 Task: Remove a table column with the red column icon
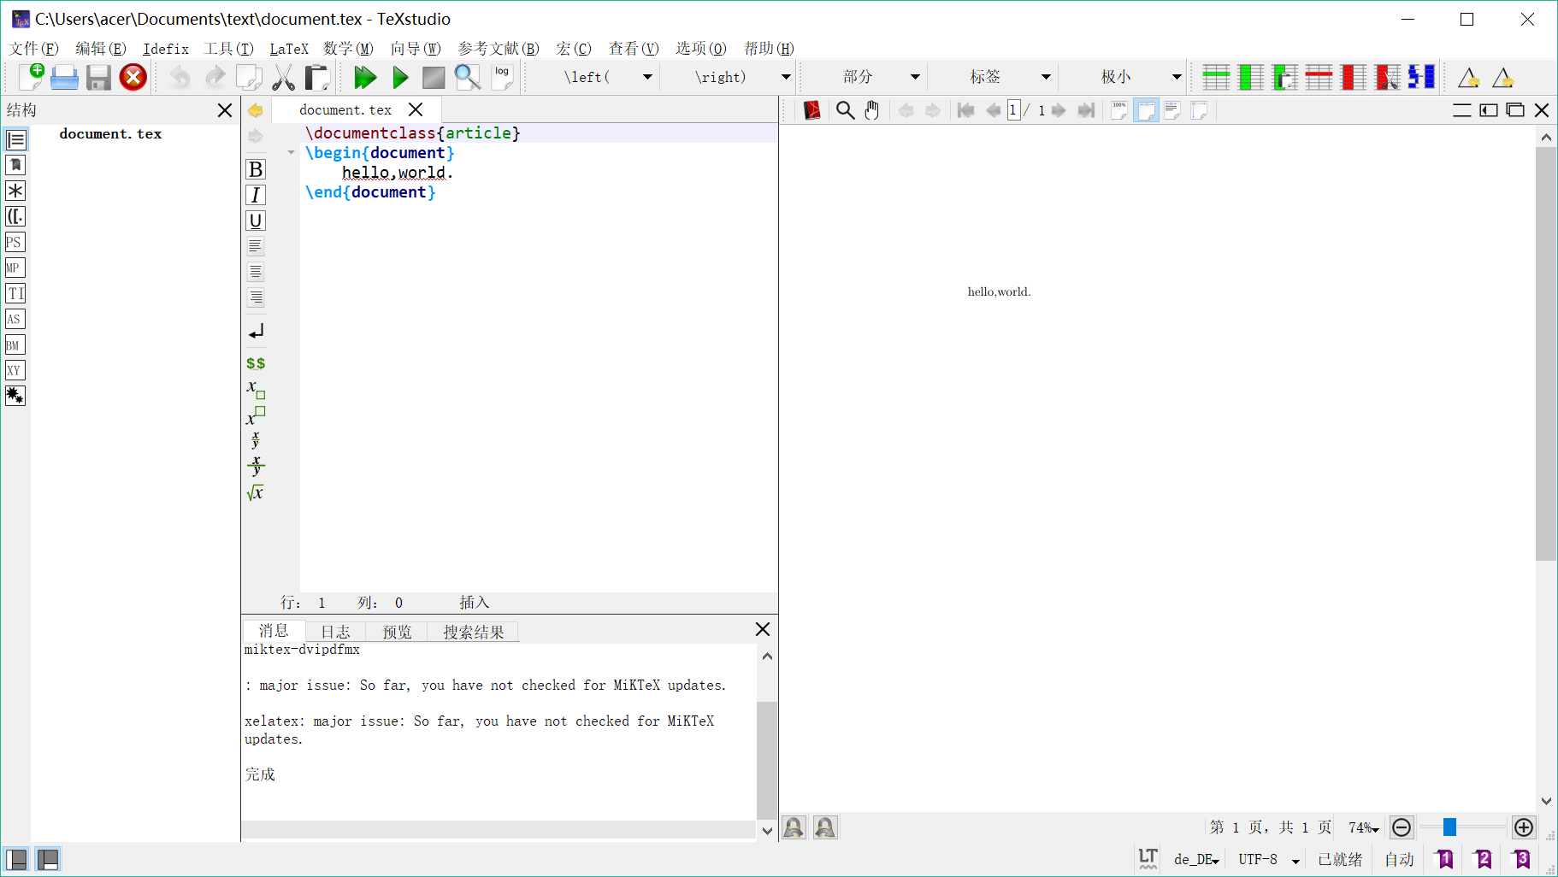pos(1354,78)
